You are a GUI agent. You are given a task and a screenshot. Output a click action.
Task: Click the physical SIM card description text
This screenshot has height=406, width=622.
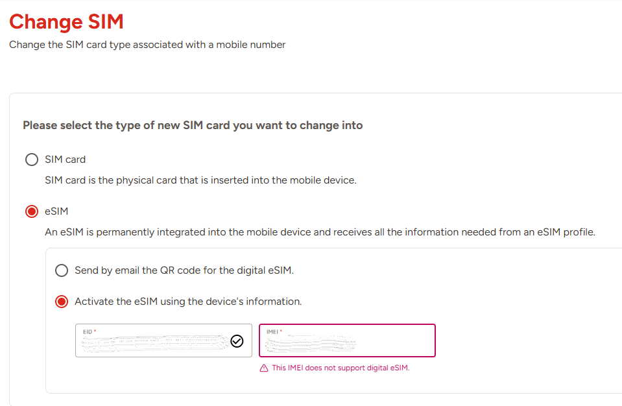(x=200, y=180)
